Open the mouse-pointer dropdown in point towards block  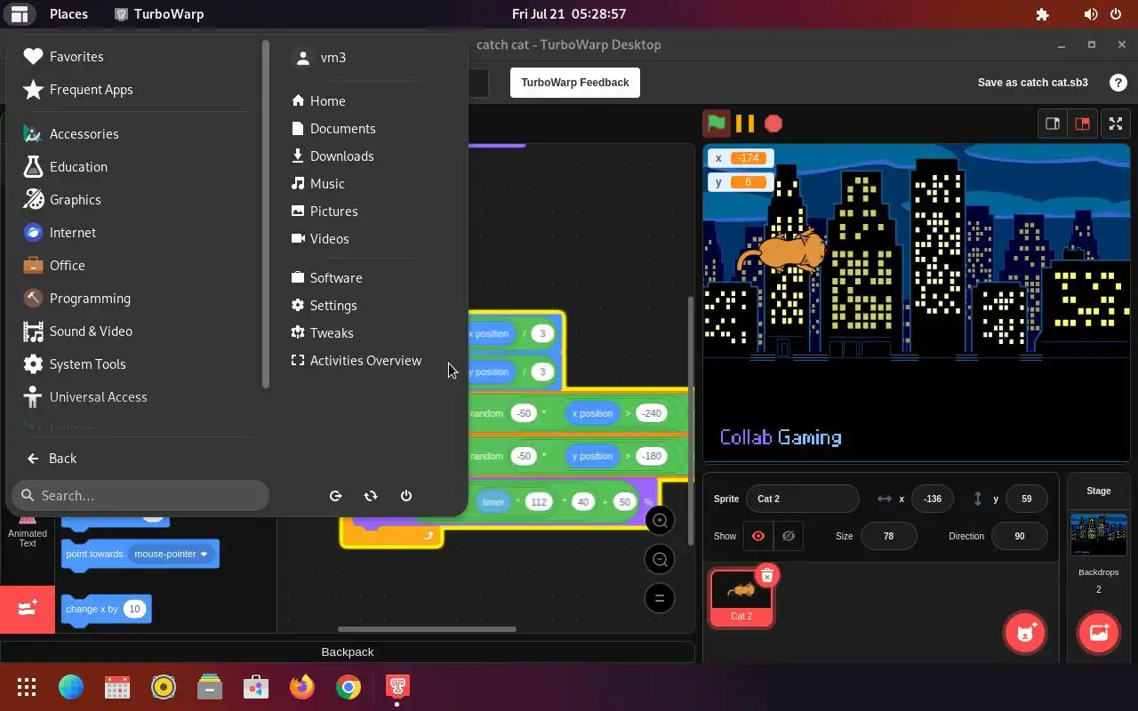pos(171,554)
